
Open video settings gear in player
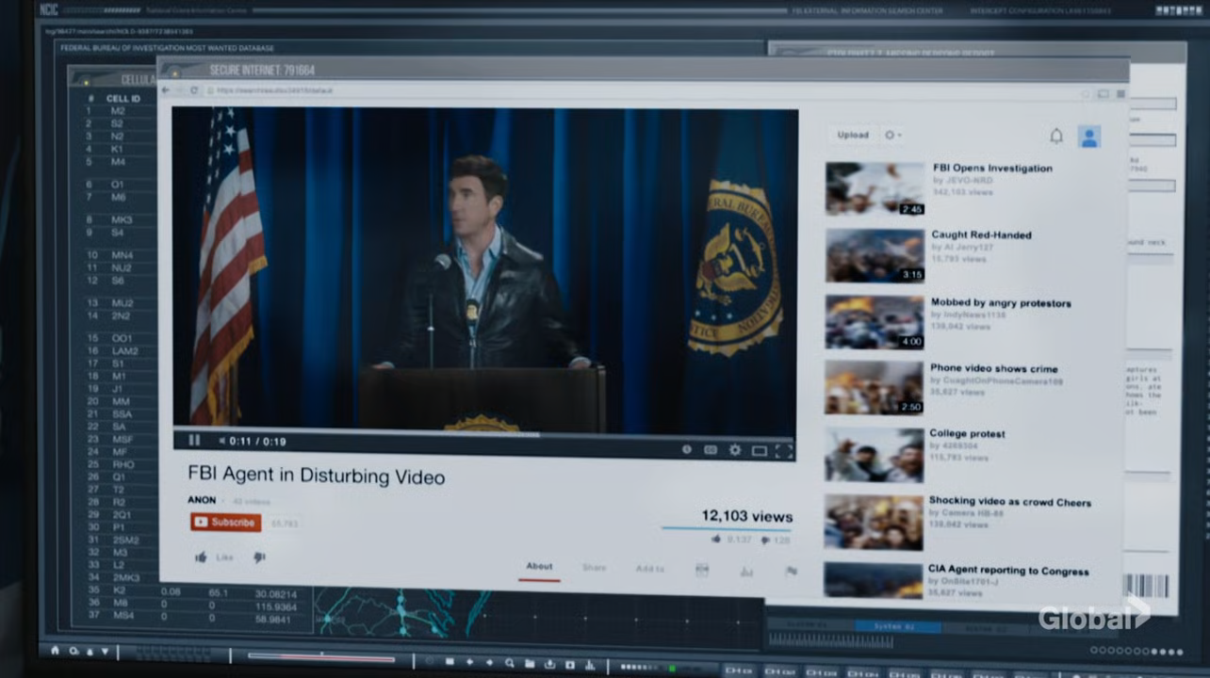735,451
